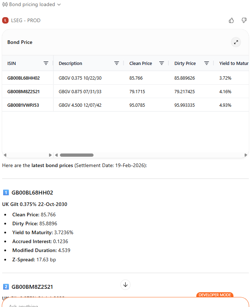Select the GB00BM8Z2S21 ISIN cell

point(24,91)
